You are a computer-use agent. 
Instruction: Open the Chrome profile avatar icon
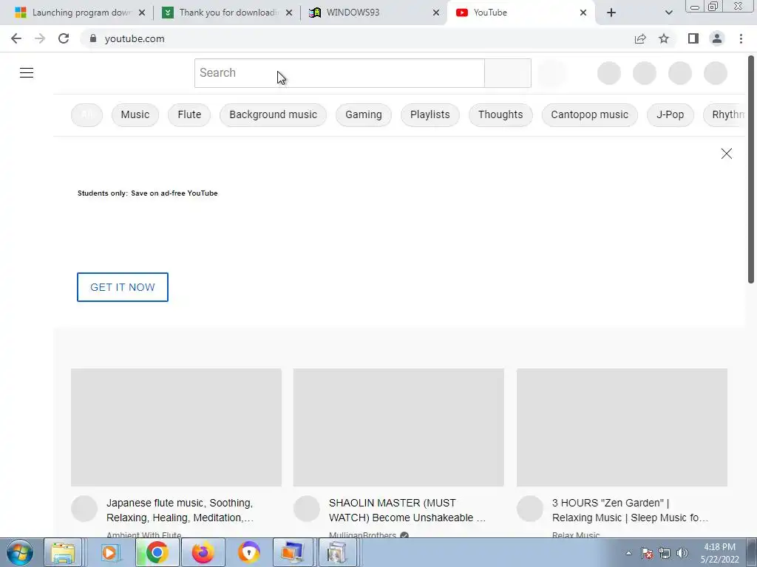pos(717,38)
